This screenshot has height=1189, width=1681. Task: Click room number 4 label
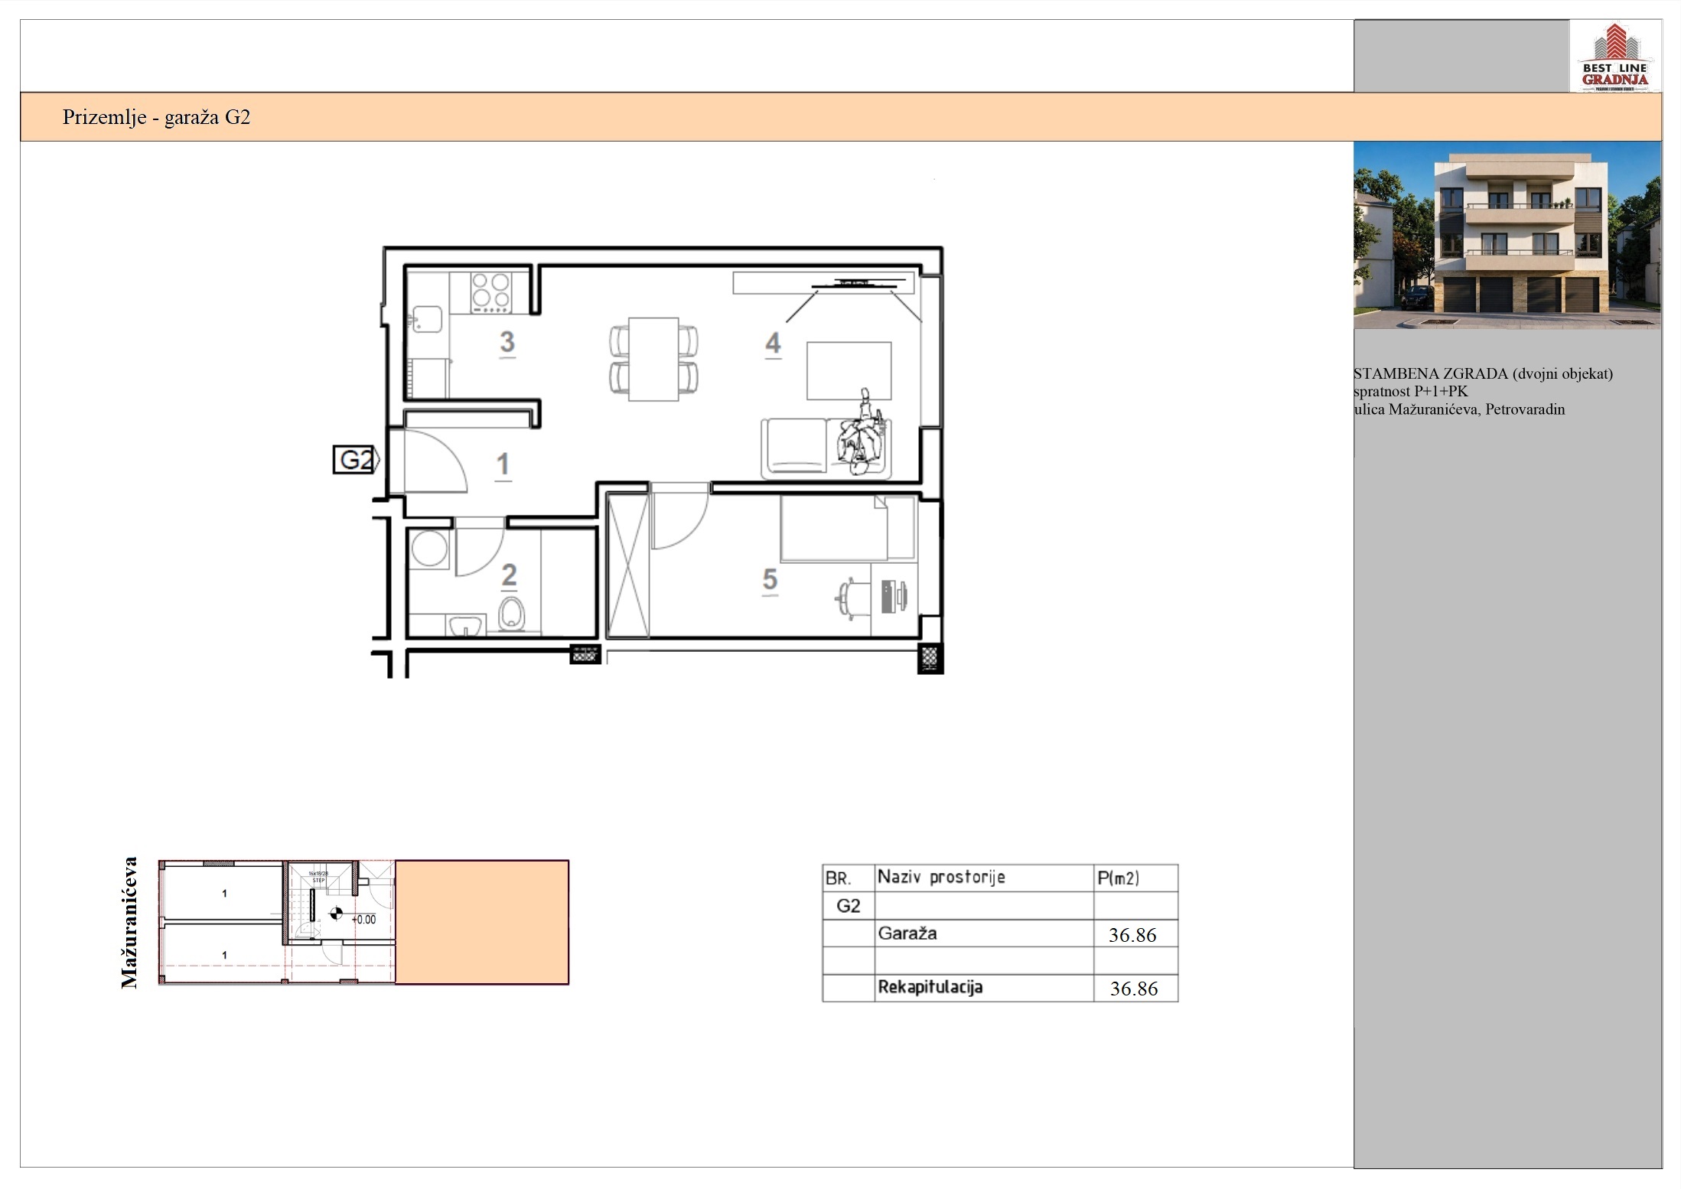(774, 343)
